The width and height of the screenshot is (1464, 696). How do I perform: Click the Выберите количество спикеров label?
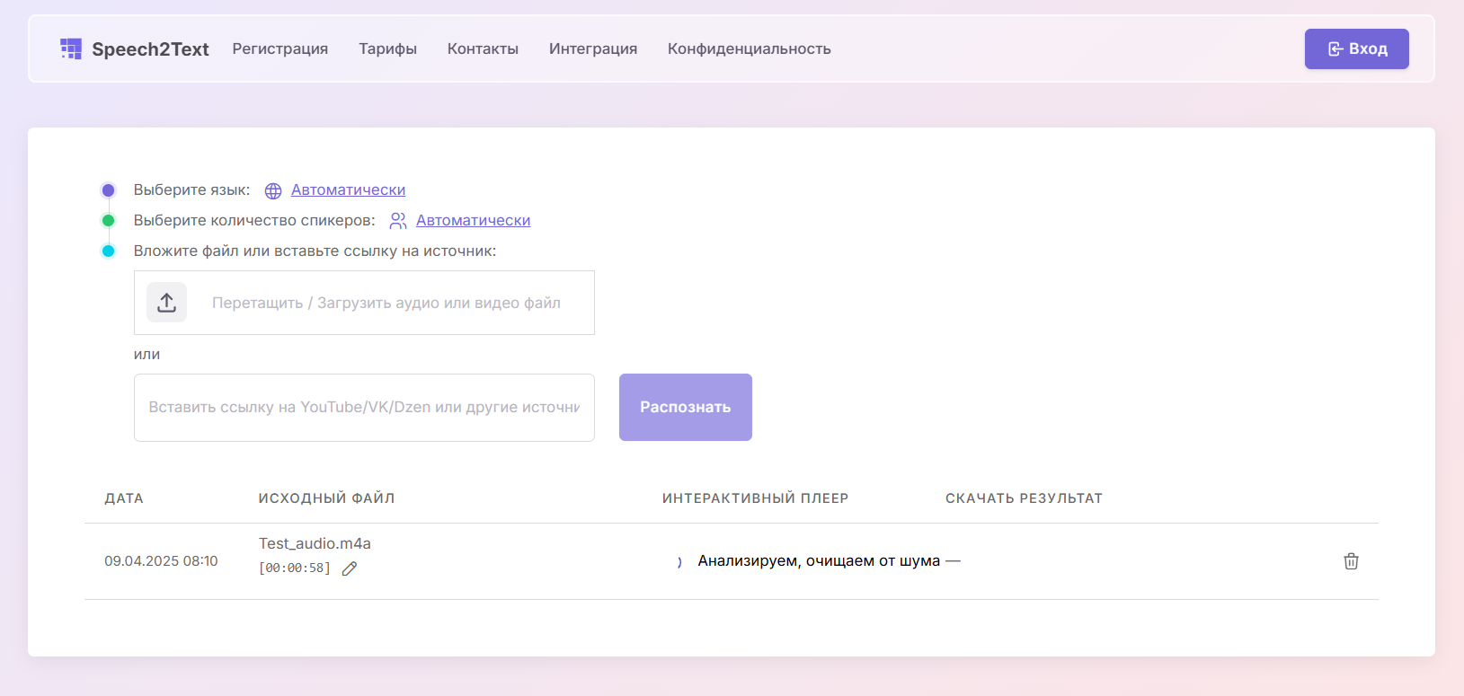[x=254, y=221]
